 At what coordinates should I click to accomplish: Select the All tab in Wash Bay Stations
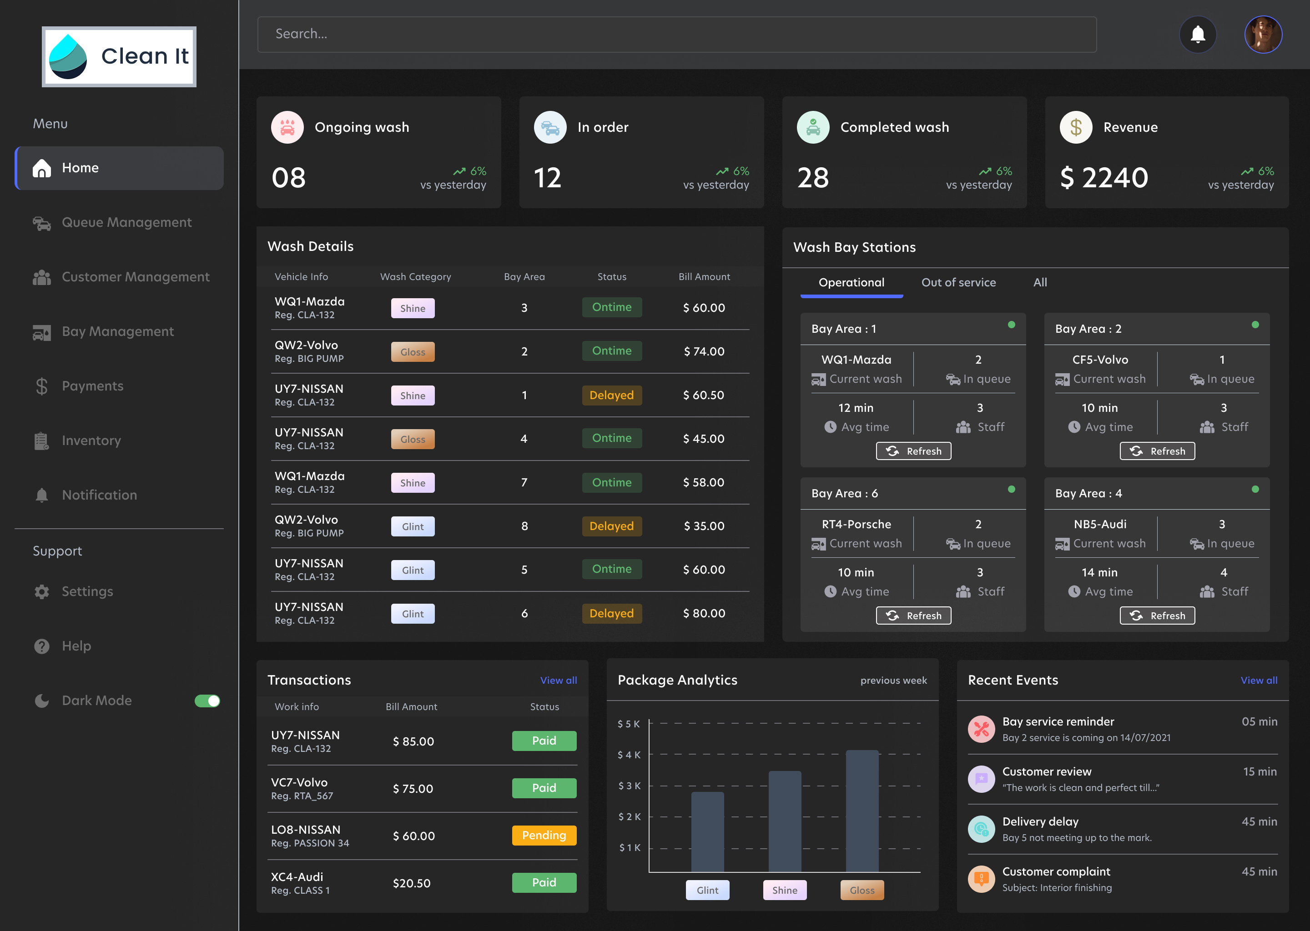click(1040, 282)
